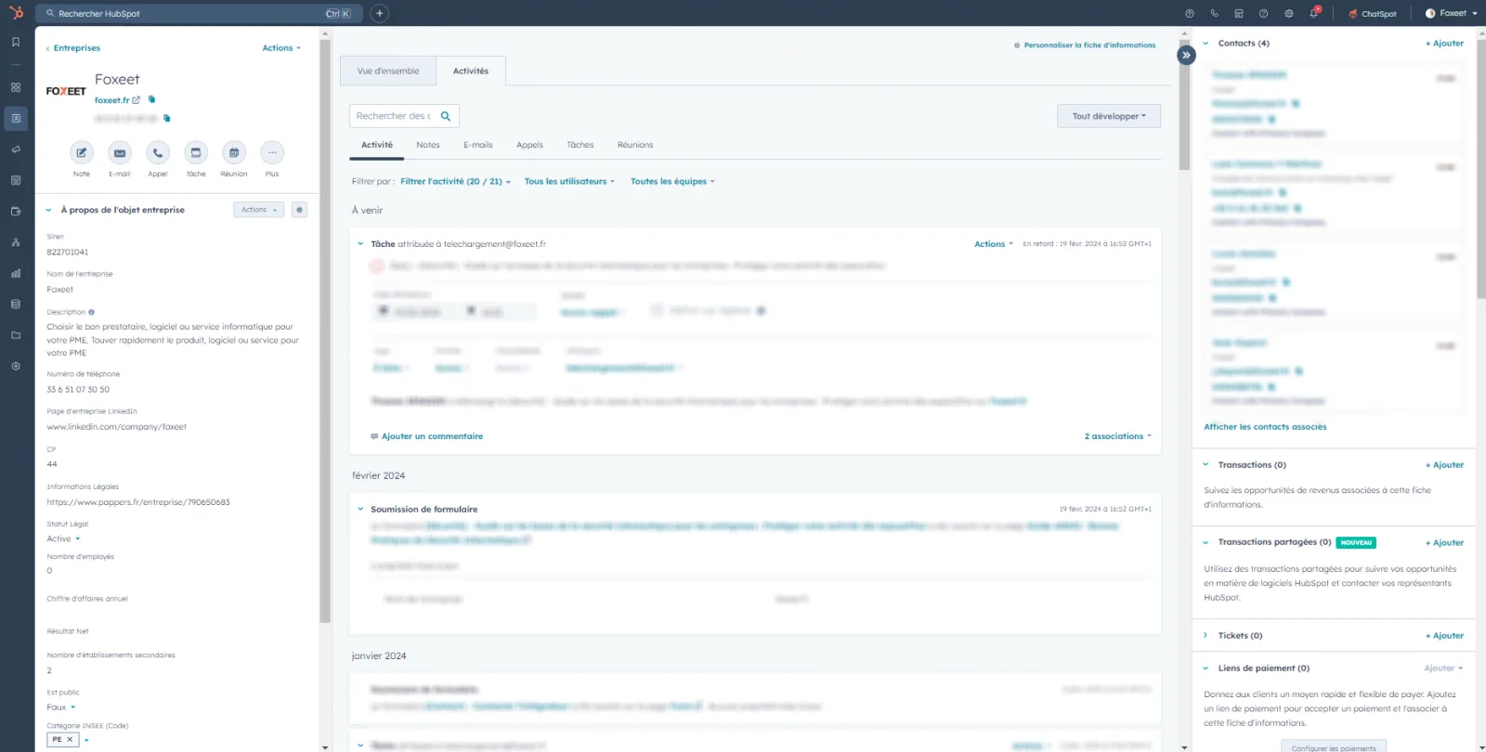This screenshot has height=752, width=1486.
Task: Click 'Ajouter un commentaire' on the task
Action: [432, 436]
